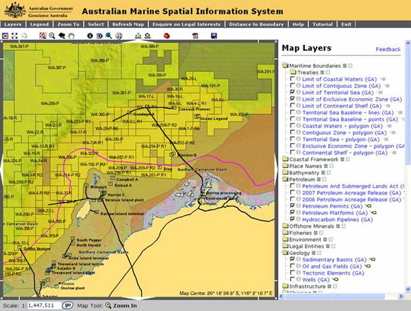Screen dimensions: 411x311
Task: Click inside the map scale input field
Action: [44, 306]
